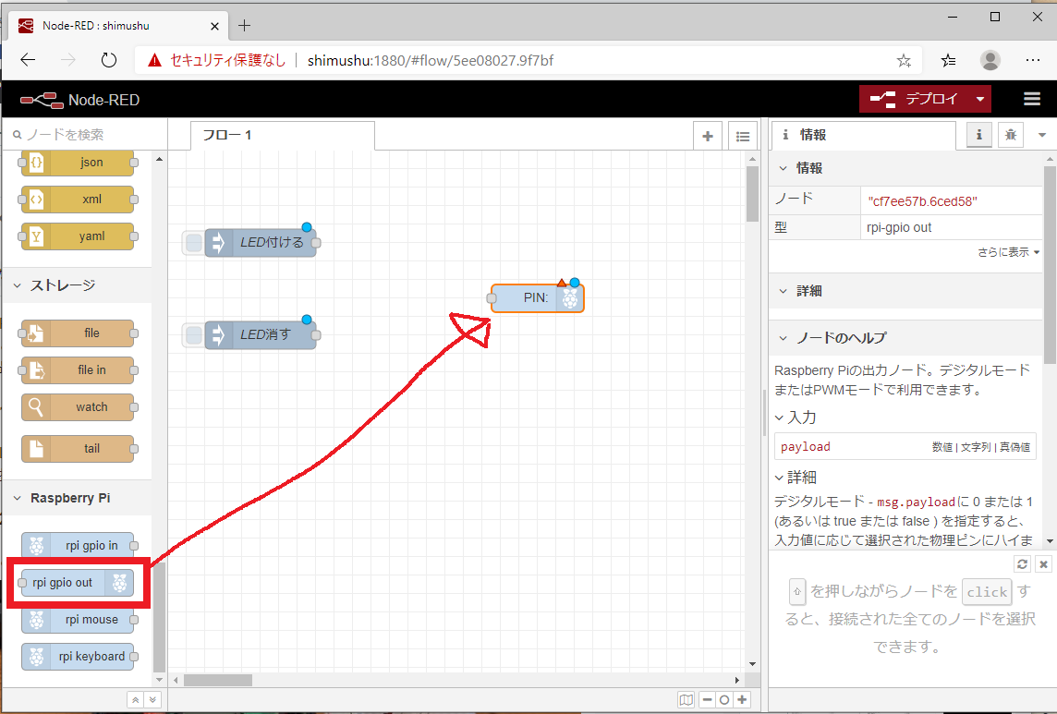
Task: Open browser settings and more menu
Action: tap(1033, 61)
